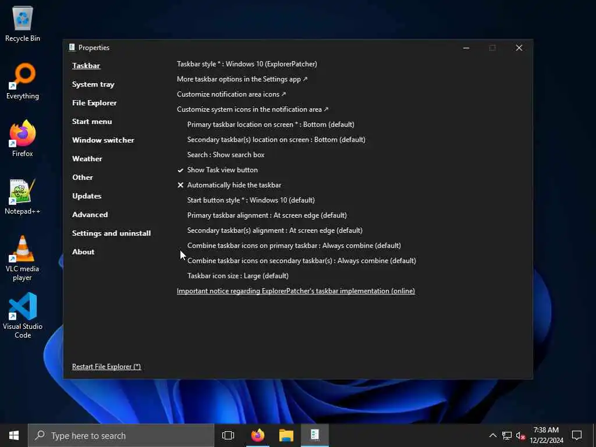Change the Taskbar style setting

[247, 64]
